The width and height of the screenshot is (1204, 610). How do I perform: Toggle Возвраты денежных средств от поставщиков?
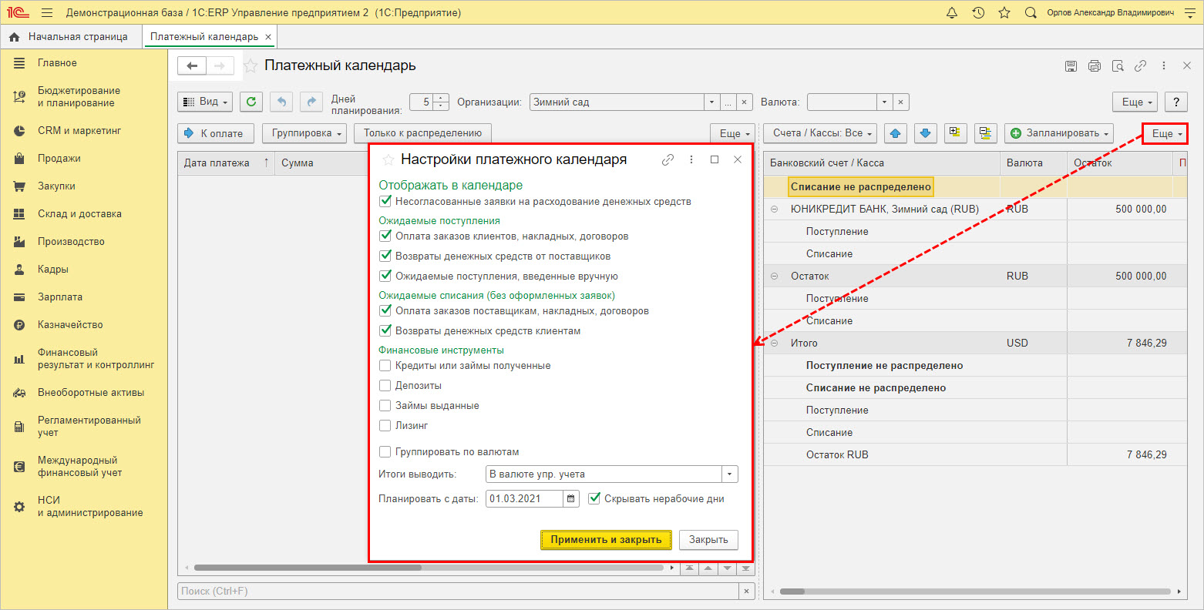(385, 256)
